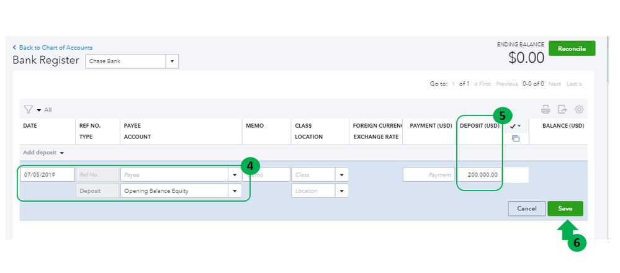Expand the Add deposit dropdown
Viewport: 620px width, 273px height.
pos(44,153)
